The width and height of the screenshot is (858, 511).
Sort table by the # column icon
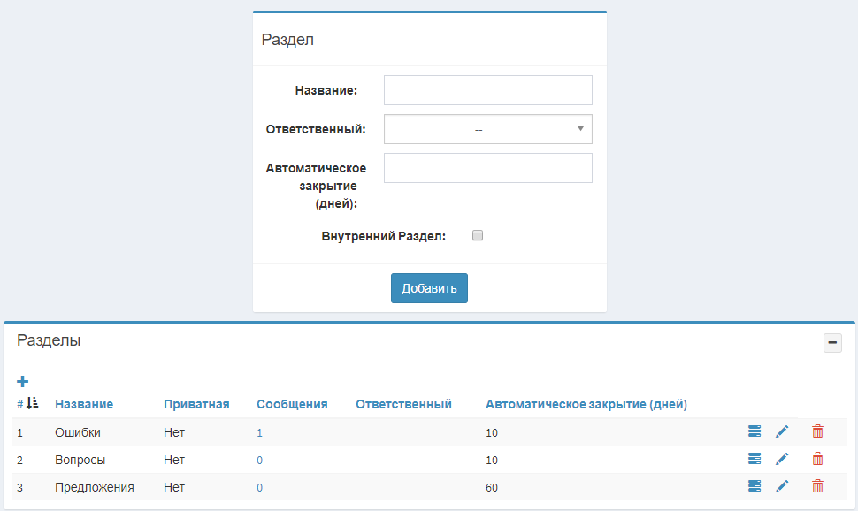pos(32,404)
